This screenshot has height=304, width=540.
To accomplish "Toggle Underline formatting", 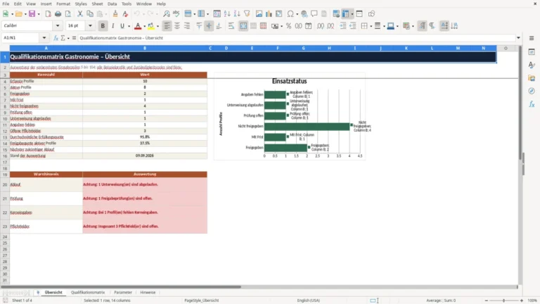I will (122, 26).
